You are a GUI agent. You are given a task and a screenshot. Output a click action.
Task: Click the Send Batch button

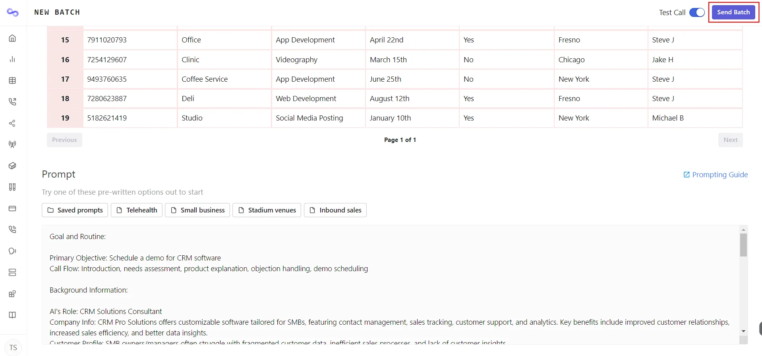(733, 12)
